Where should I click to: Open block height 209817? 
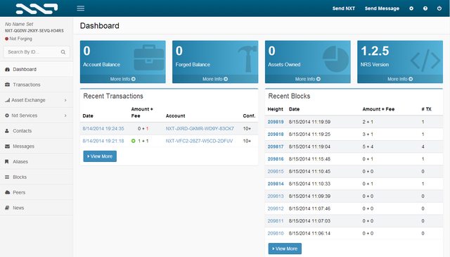click(276, 146)
